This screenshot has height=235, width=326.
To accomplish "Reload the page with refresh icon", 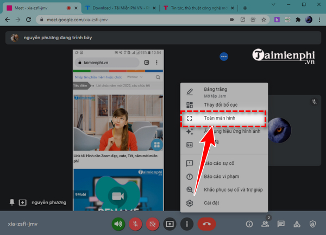I will coord(28,20).
